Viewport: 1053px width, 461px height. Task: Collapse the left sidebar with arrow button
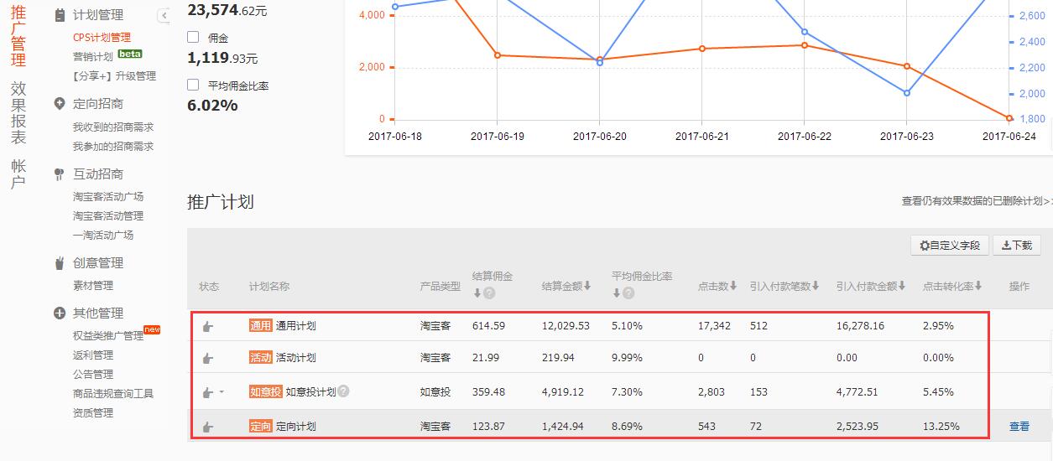pos(164,15)
